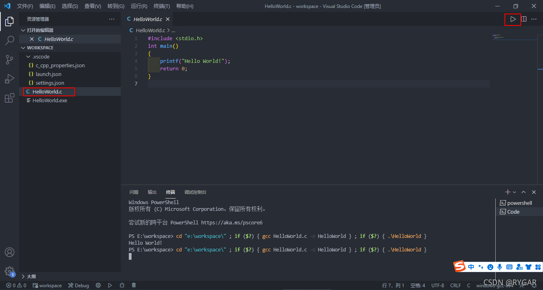Split the editor to the right

click(x=524, y=19)
